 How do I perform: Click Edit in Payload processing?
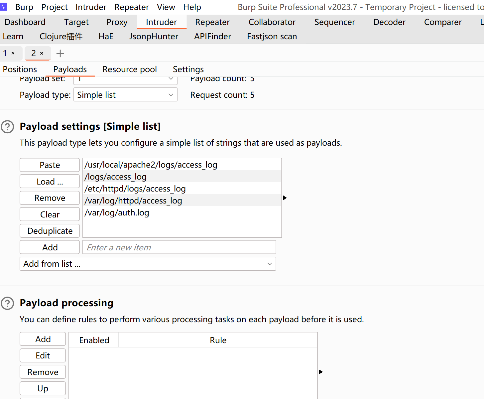(x=43, y=355)
